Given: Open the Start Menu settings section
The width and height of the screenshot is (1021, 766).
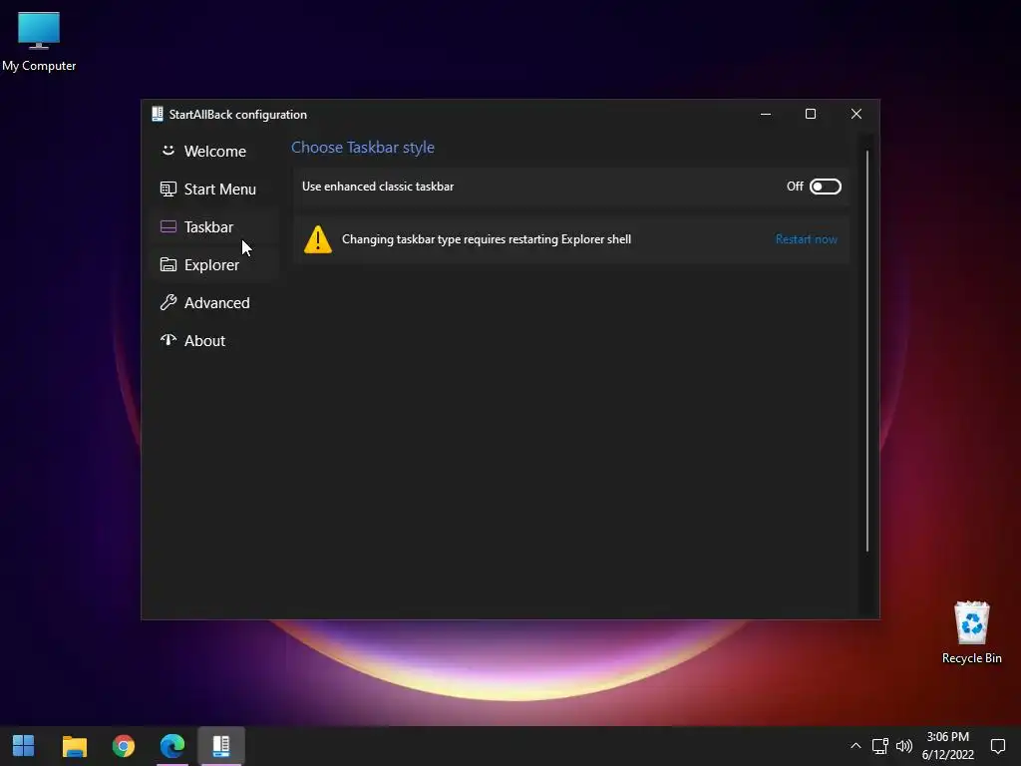Looking at the screenshot, I should pyautogui.click(x=215, y=189).
